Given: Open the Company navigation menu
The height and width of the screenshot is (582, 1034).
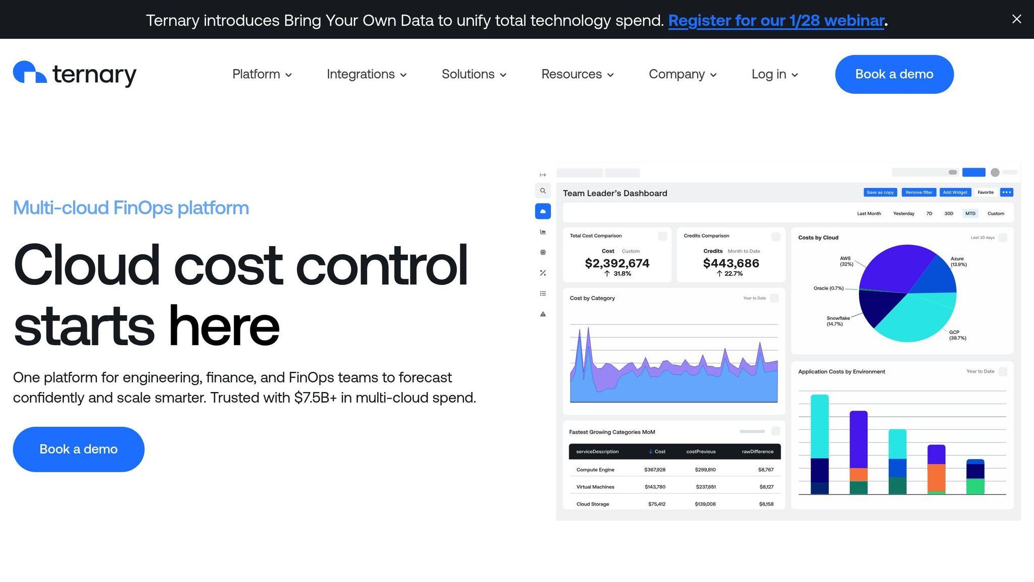Looking at the screenshot, I should (683, 74).
